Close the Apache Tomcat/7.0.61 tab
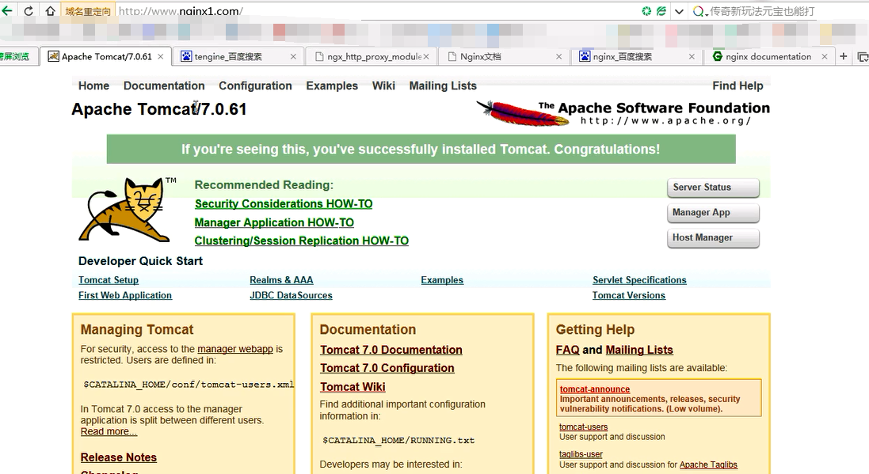Screen dimensions: 869x474 (160, 56)
